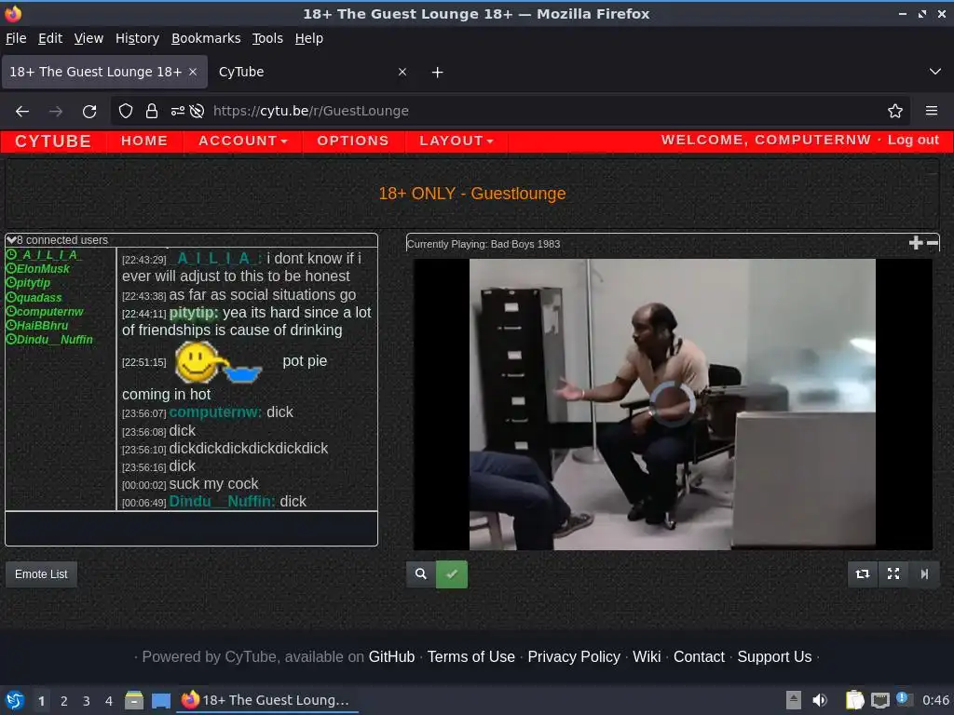Click the browser forward arrow
Screen dimensions: 954x715
56,112
